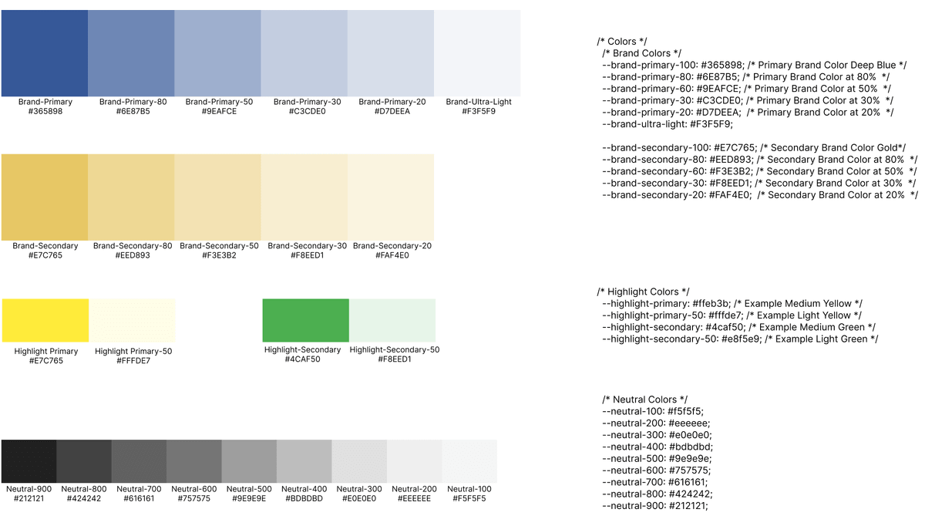Choose the Brand-Ultra-Light swatch
Screen dimensions: 925x526
pos(477,53)
